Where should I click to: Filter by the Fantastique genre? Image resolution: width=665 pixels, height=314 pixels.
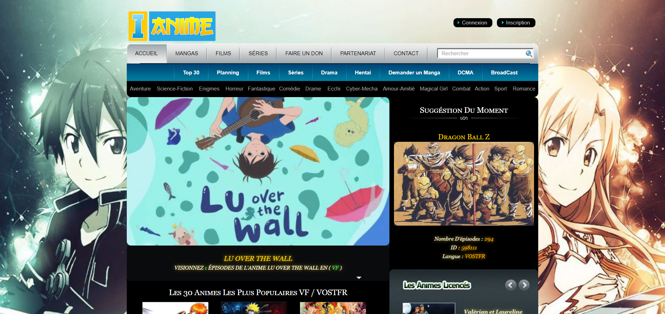262,89
